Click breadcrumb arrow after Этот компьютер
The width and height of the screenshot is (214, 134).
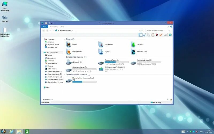click(73, 31)
